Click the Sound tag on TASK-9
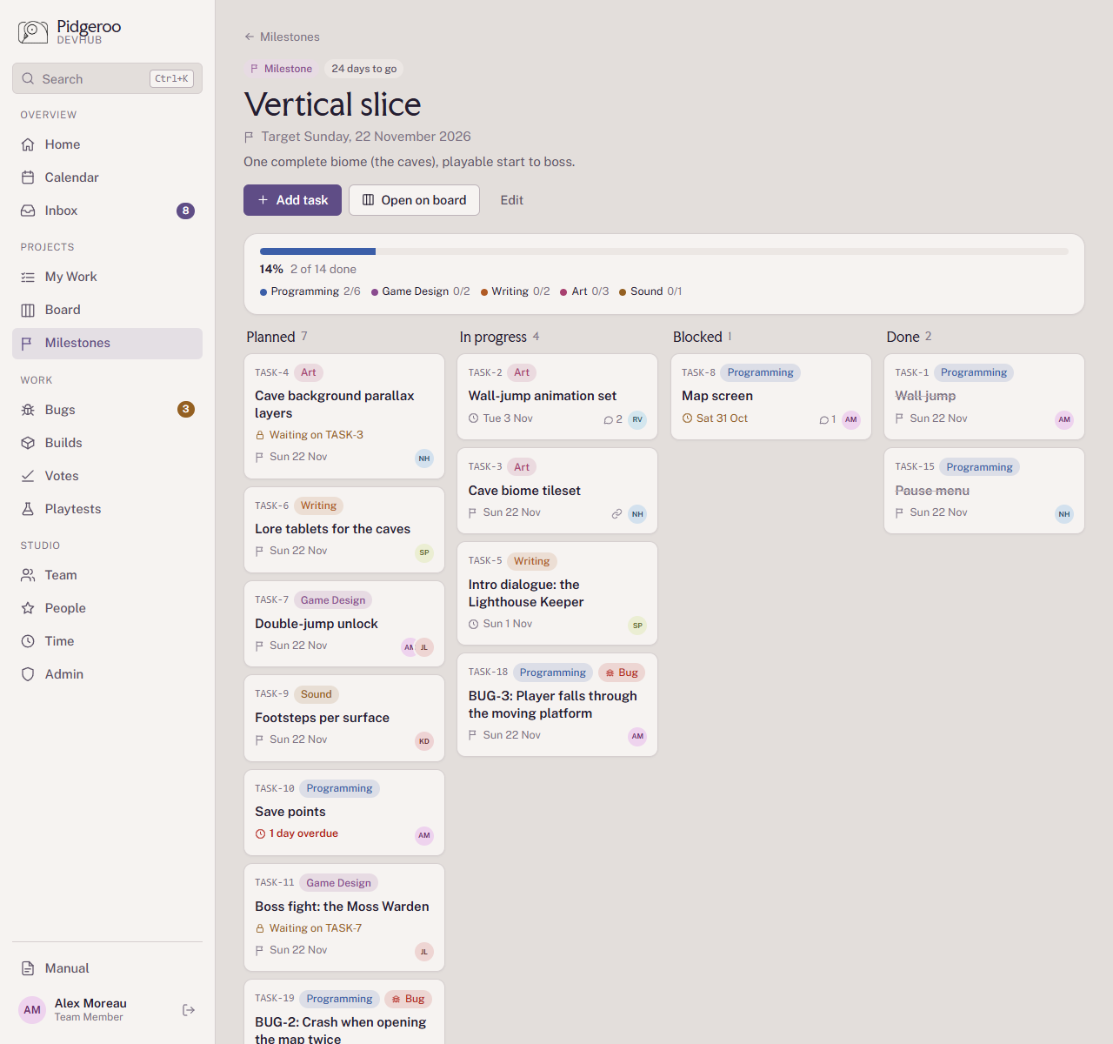 point(317,694)
